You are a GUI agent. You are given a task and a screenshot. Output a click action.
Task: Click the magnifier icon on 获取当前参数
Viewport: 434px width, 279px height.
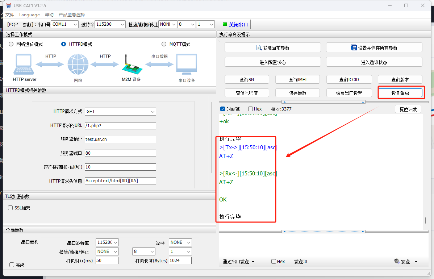click(x=259, y=47)
